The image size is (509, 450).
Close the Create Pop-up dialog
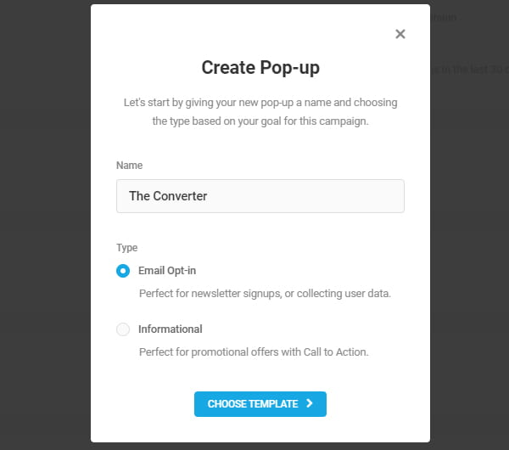(x=400, y=34)
